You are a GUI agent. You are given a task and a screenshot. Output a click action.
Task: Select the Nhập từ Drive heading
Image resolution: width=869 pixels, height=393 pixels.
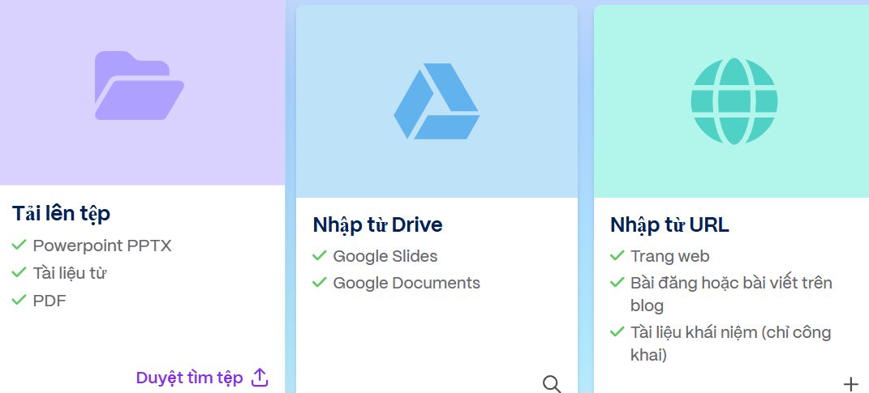(x=377, y=224)
